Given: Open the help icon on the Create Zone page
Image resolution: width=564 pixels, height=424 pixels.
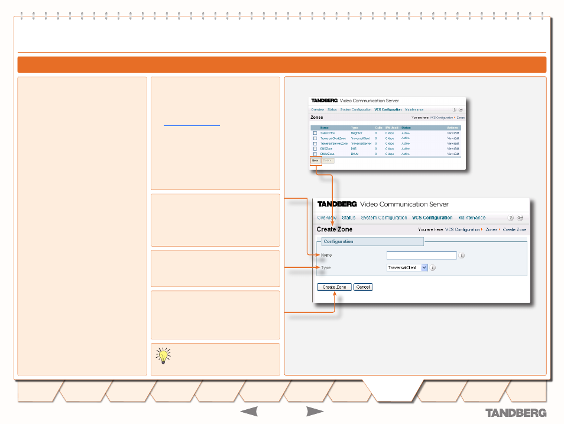Looking at the screenshot, I should coord(510,218).
